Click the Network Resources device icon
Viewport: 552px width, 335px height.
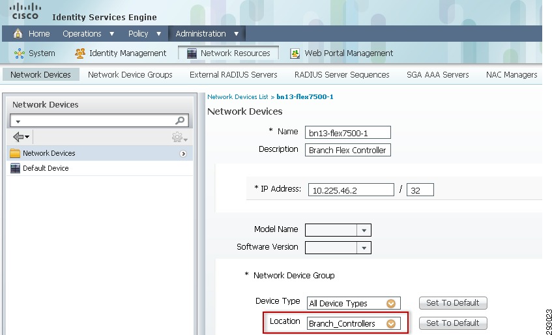192,53
